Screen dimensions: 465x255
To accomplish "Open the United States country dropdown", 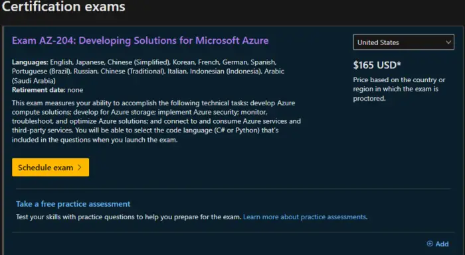I will [x=403, y=42].
